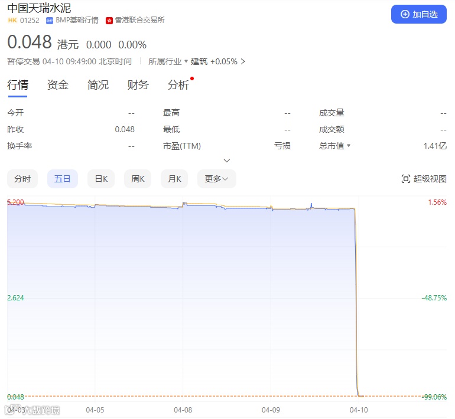Click the 1.56% axis label
Viewport: 455px width, 419px height.
pyautogui.click(x=437, y=202)
